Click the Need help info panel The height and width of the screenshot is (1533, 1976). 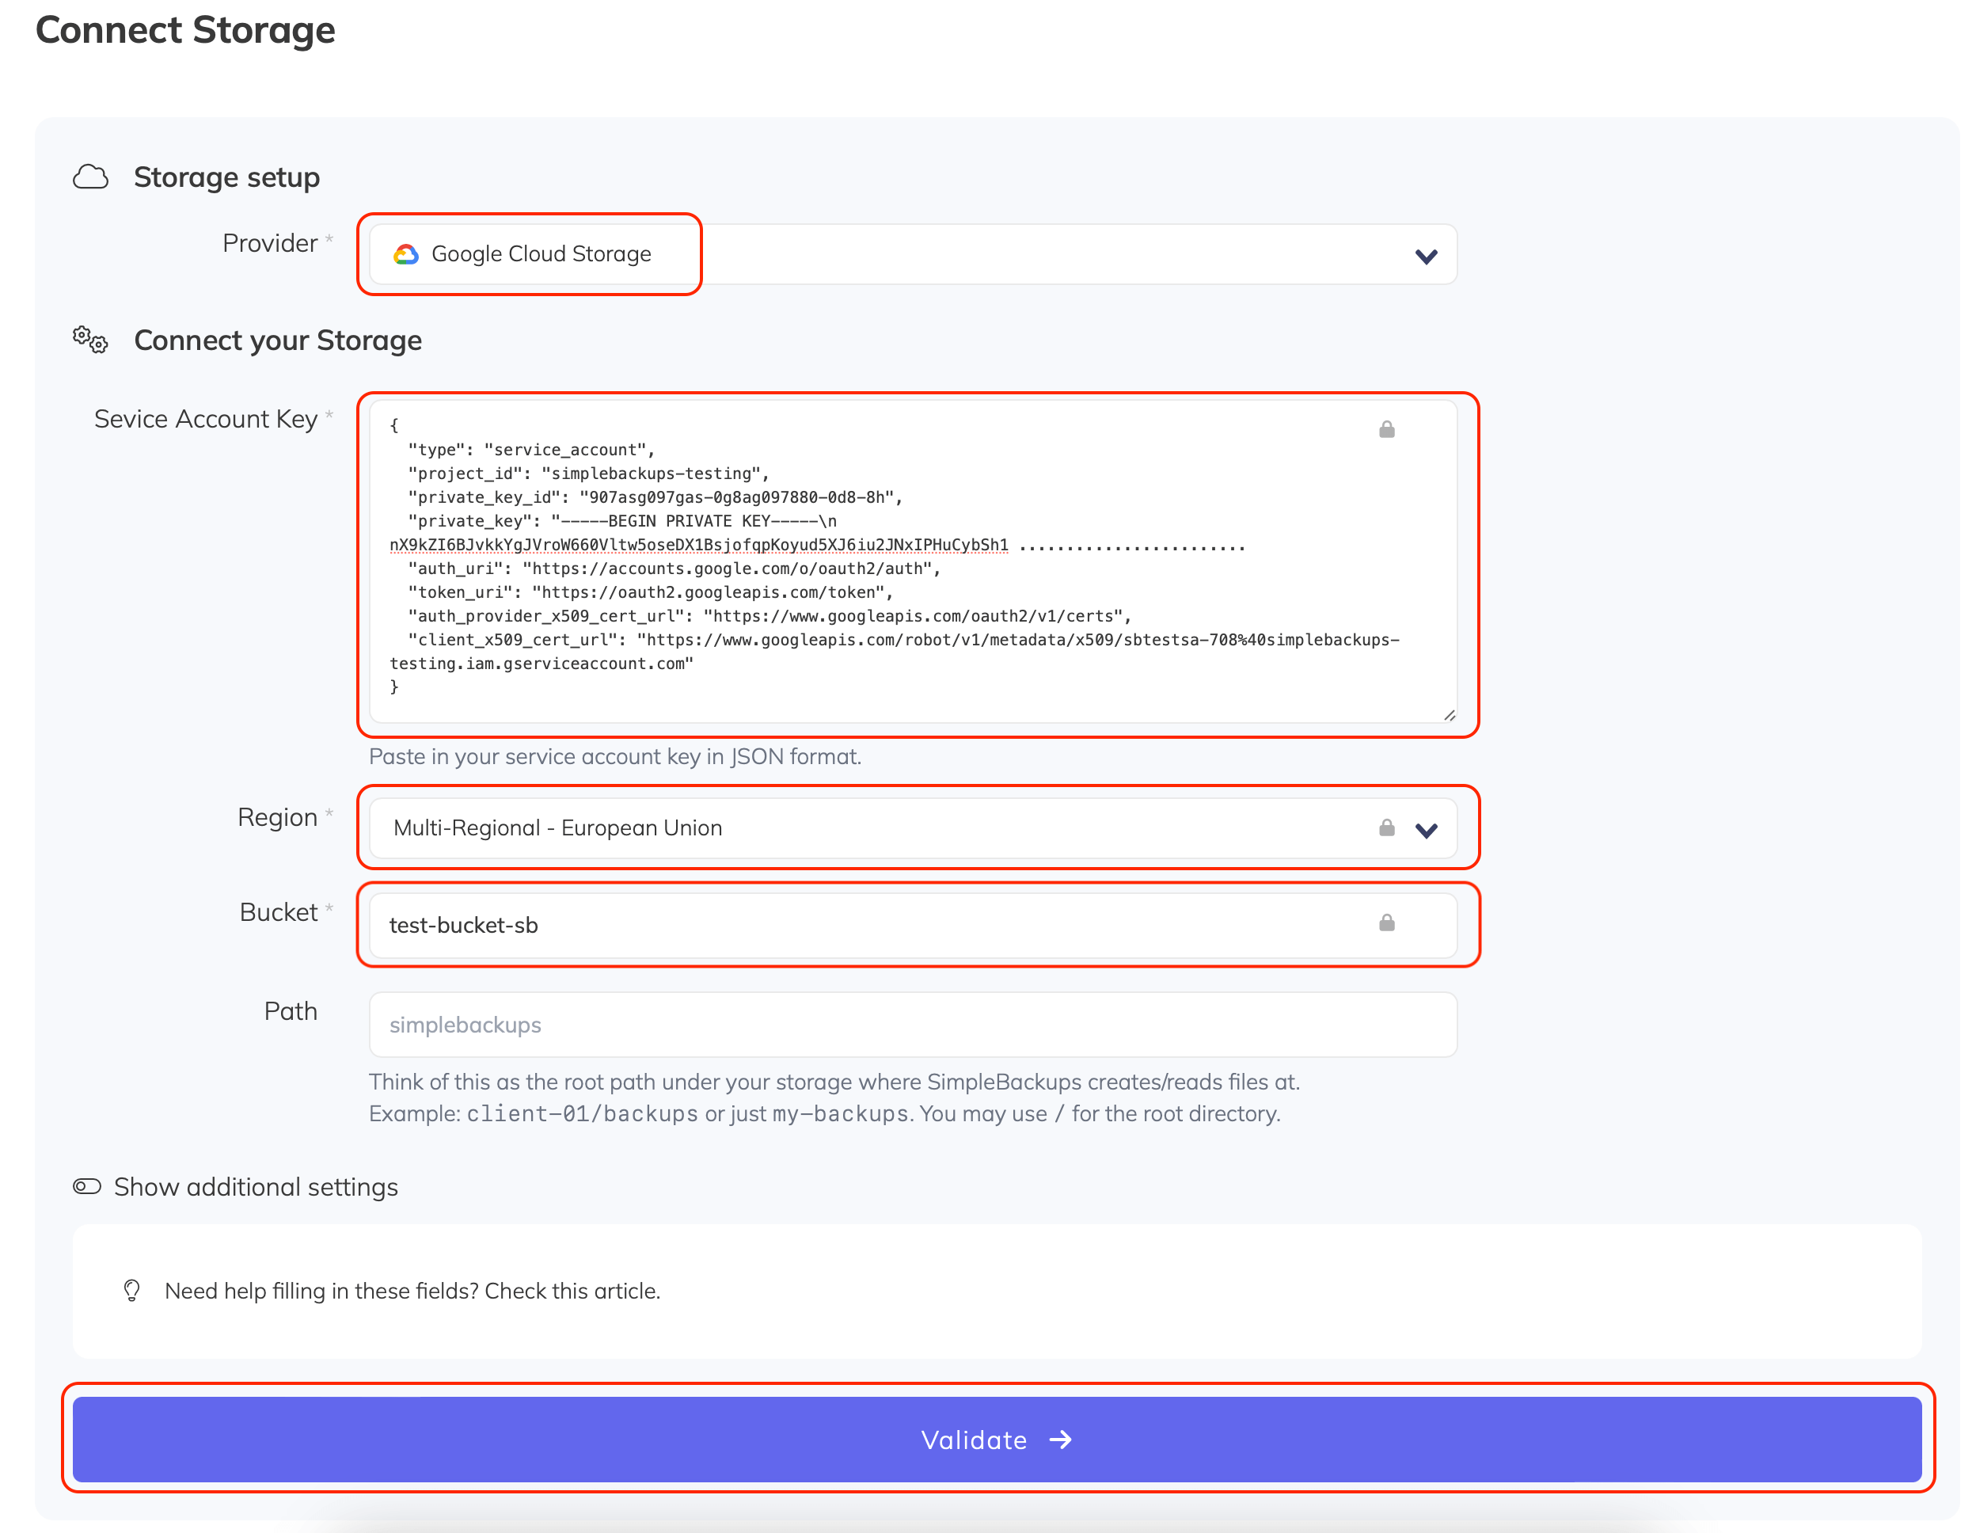(x=995, y=1291)
